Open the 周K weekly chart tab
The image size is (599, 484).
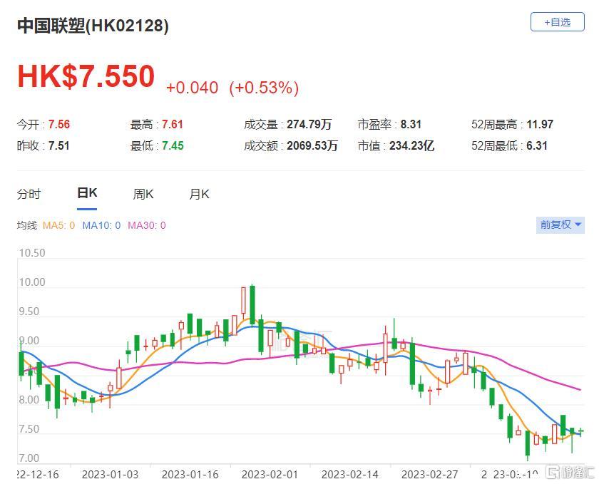[x=143, y=194]
